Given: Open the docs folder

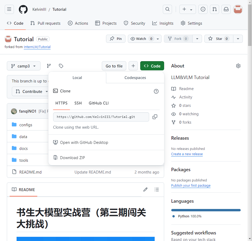Looking at the screenshot, I should [23, 149].
